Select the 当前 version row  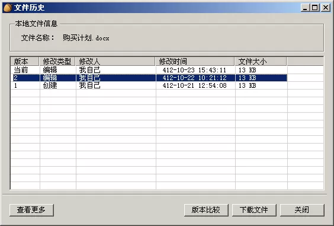coord(149,70)
